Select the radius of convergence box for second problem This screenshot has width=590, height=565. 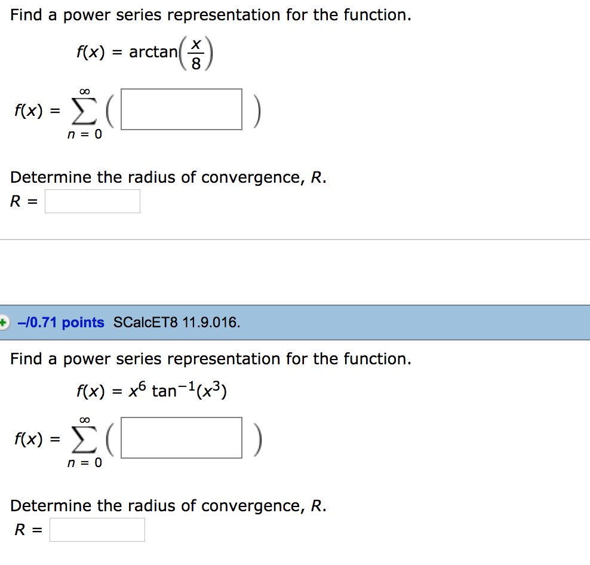pyautogui.click(x=97, y=529)
